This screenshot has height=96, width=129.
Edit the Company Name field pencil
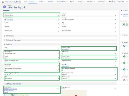click(x=58, y=15)
